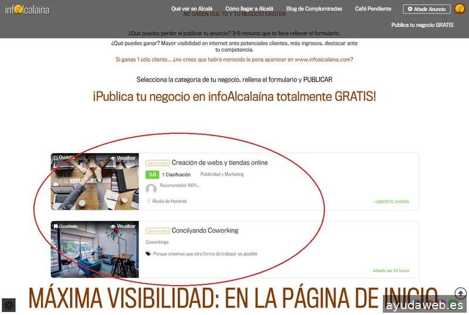Click the Añadir Anuncio button
This screenshot has height=315, width=469.
pyautogui.click(x=427, y=9)
